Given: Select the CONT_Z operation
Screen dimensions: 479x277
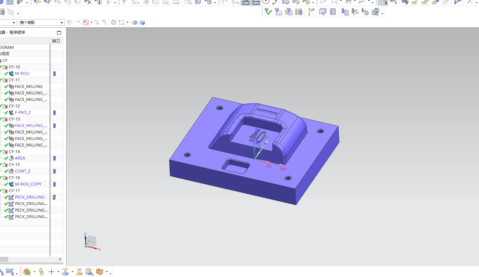Looking at the screenshot, I should pyautogui.click(x=22, y=171).
